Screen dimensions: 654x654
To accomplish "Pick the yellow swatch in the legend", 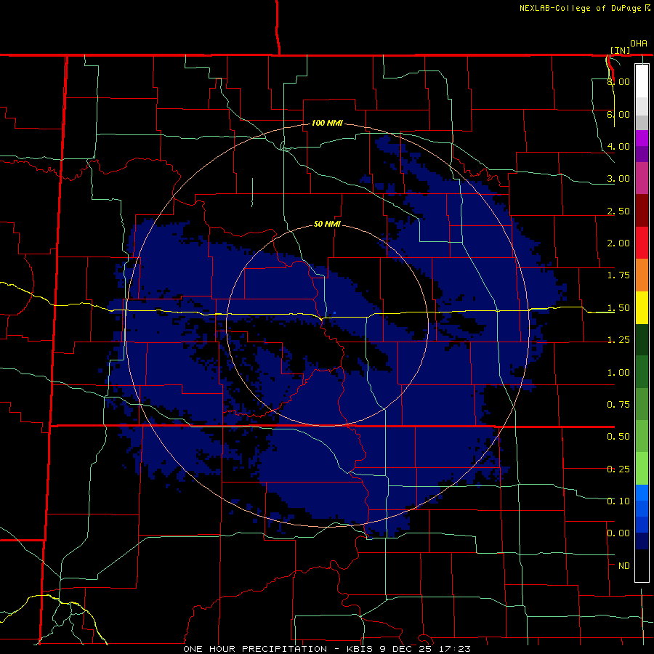I will click(x=642, y=307).
